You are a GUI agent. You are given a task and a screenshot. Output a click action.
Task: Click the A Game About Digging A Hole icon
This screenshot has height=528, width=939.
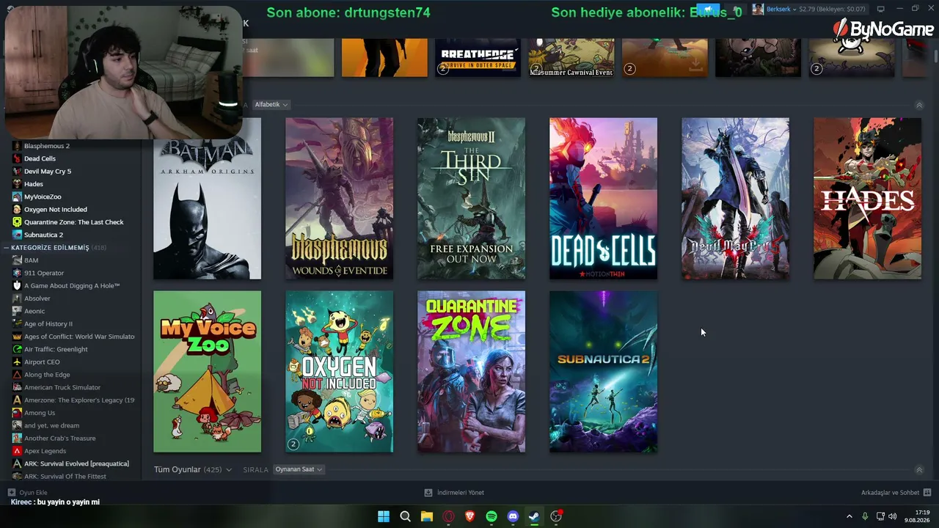pyautogui.click(x=17, y=285)
